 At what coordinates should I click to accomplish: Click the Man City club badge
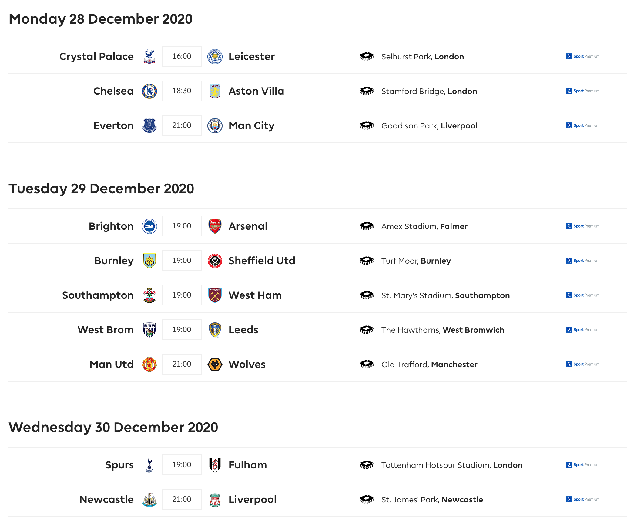pos(215,126)
